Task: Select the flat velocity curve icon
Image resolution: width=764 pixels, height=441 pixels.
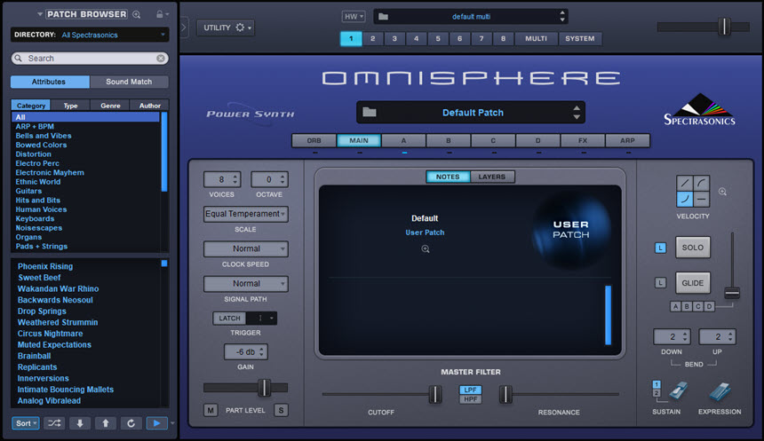Action: click(x=701, y=199)
